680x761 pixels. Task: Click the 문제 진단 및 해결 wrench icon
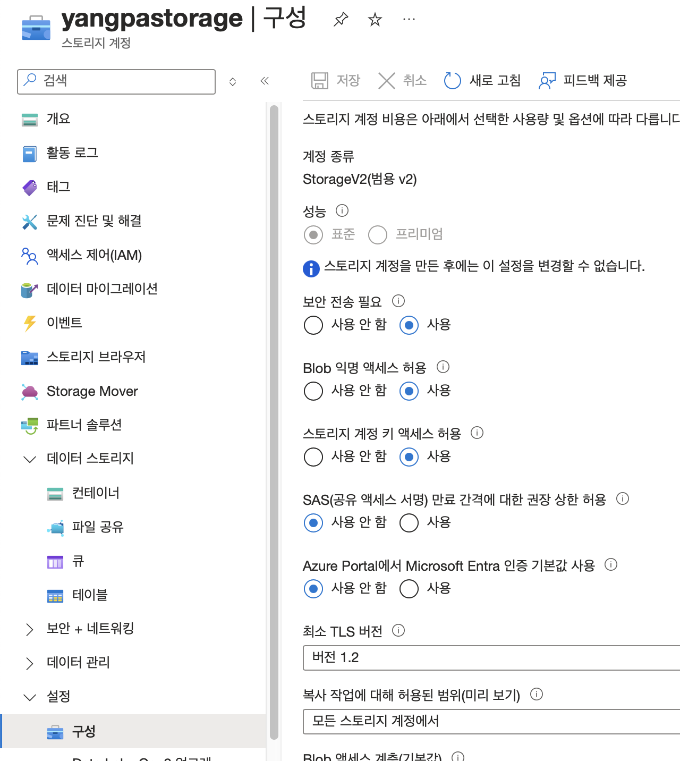pyautogui.click(x=30, y=222)
